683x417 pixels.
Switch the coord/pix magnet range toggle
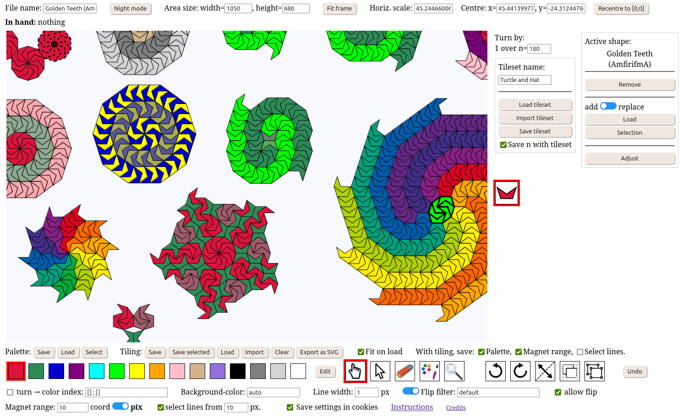pos(120,406)
